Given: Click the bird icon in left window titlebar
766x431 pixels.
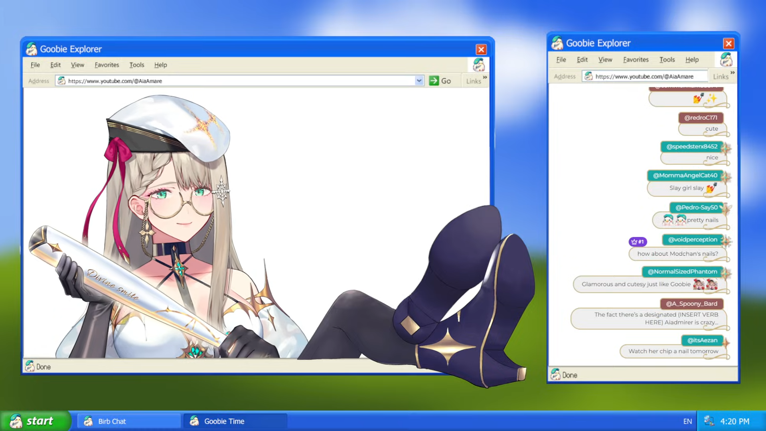Looking at the screenshot, I should [31, 49].
